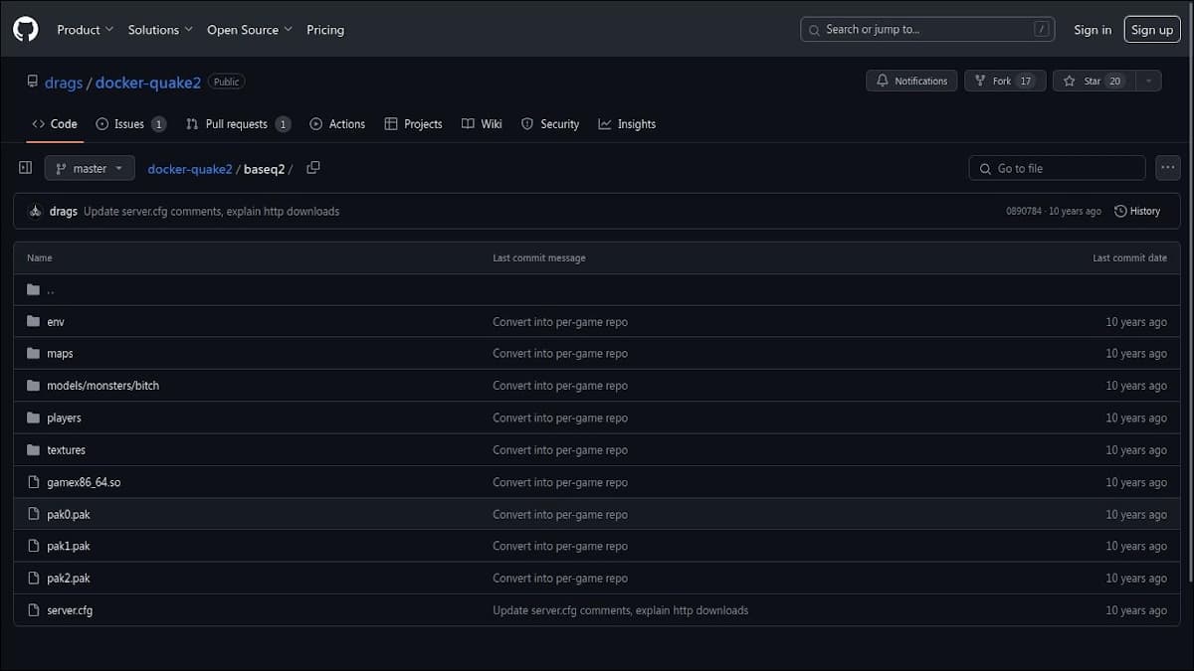Image resolution: width=1194 pixels, height=671 pixels.
Task: Open the Open Source dropdown
Action: click(x=250, y=30)
